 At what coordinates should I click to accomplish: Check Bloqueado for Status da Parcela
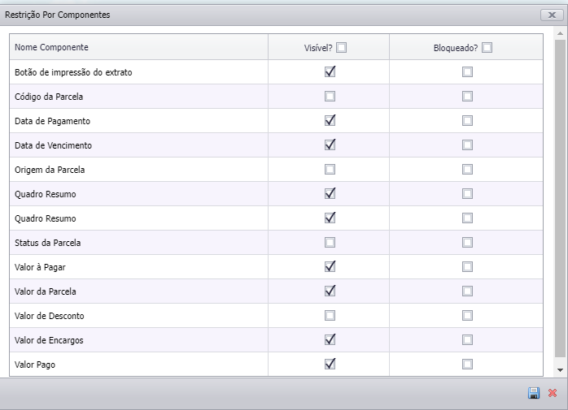click(467, 242)
